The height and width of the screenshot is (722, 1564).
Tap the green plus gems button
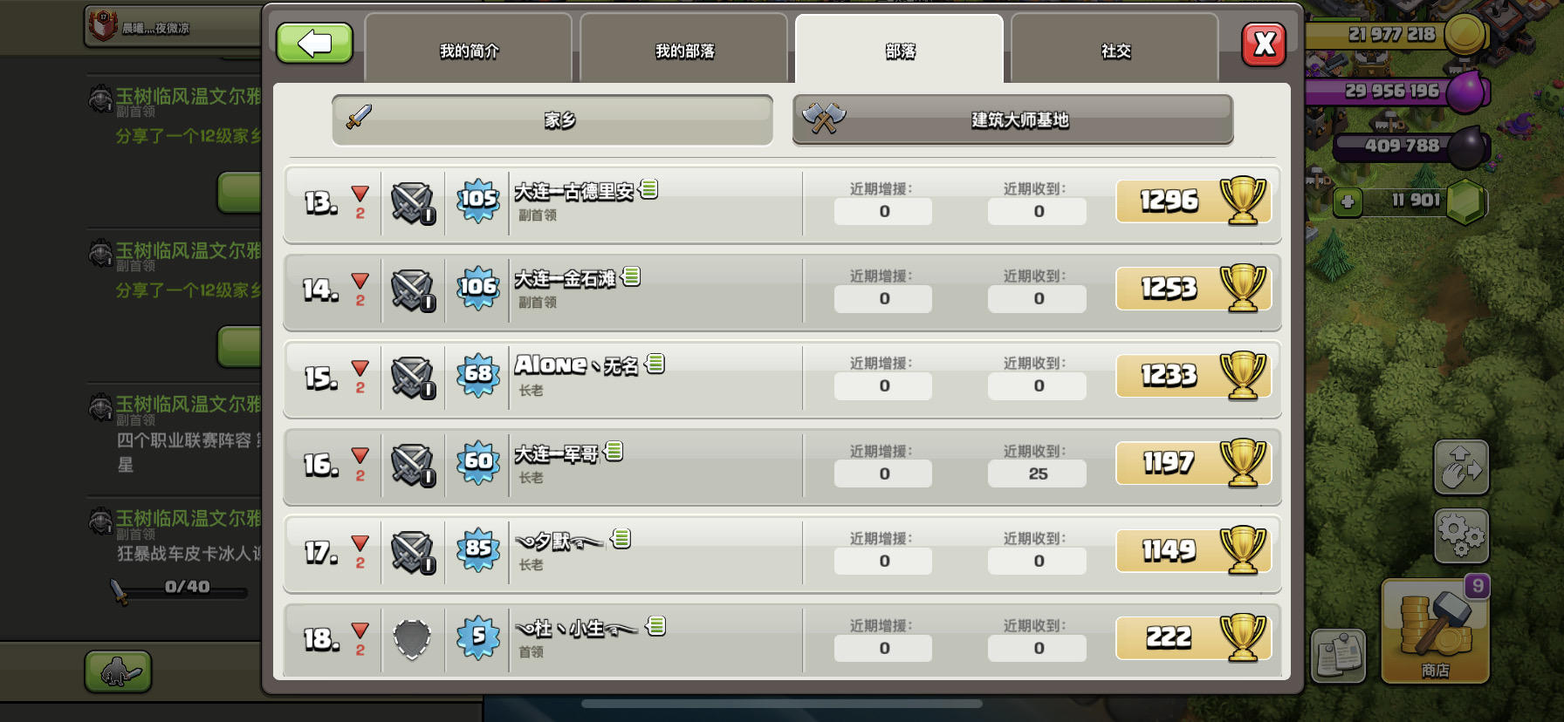coord(1348,202)
